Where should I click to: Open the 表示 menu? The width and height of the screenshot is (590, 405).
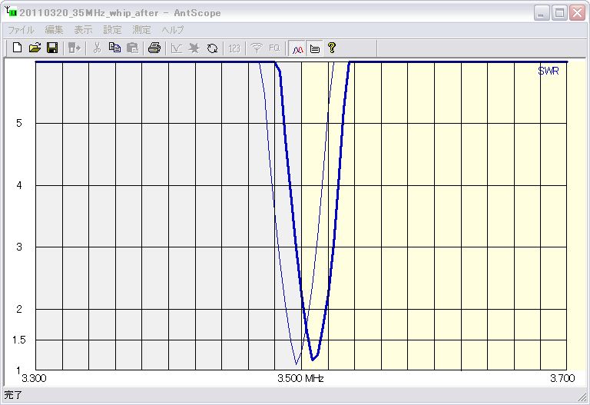coord(83,30)
